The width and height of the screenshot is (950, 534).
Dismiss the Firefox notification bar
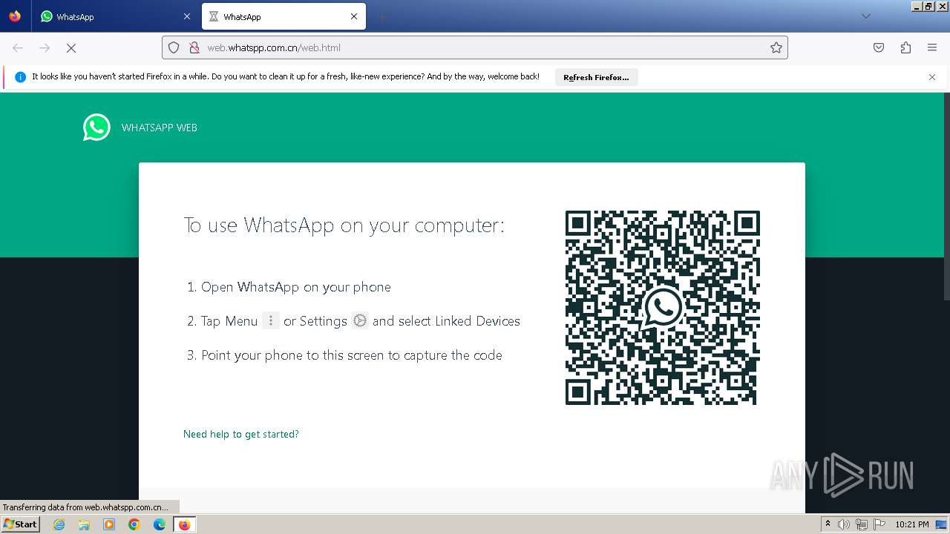[932, 77]
